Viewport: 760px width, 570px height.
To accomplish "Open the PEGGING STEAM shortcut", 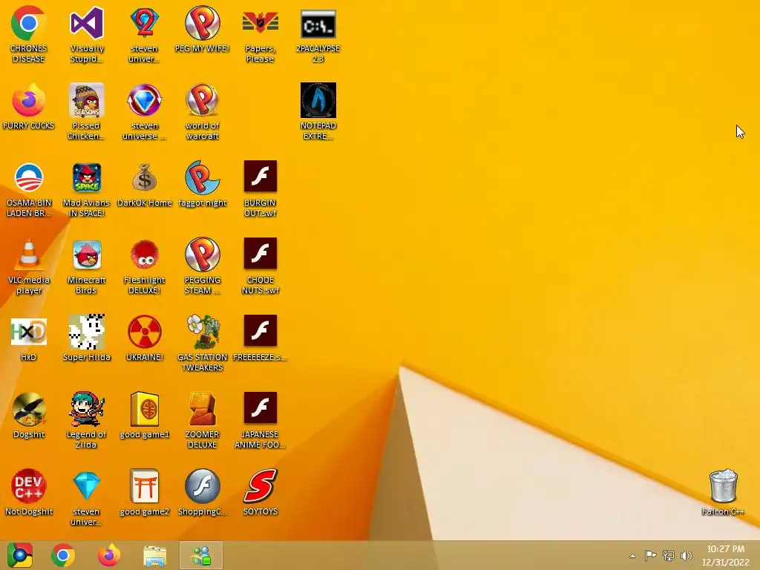I will [202, 255].
